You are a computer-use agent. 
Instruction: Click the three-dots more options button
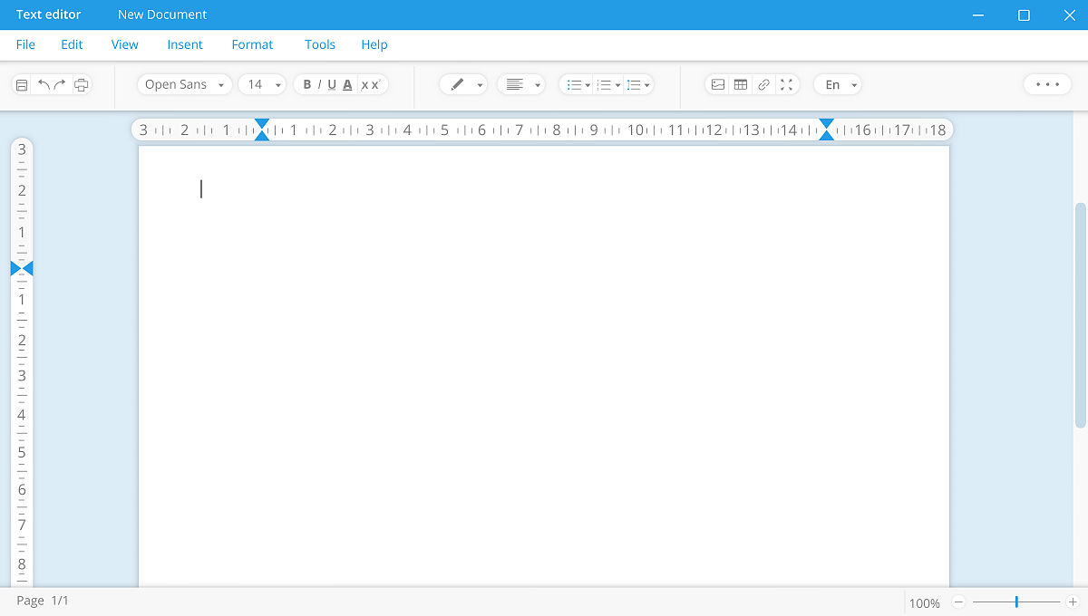(x=1047, y=85)
